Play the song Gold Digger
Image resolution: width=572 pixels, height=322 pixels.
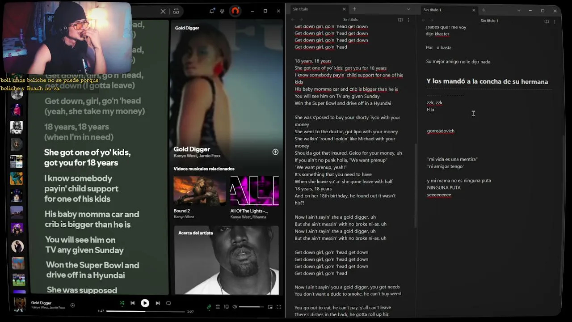pyautogui.click(x=145, y=303)
